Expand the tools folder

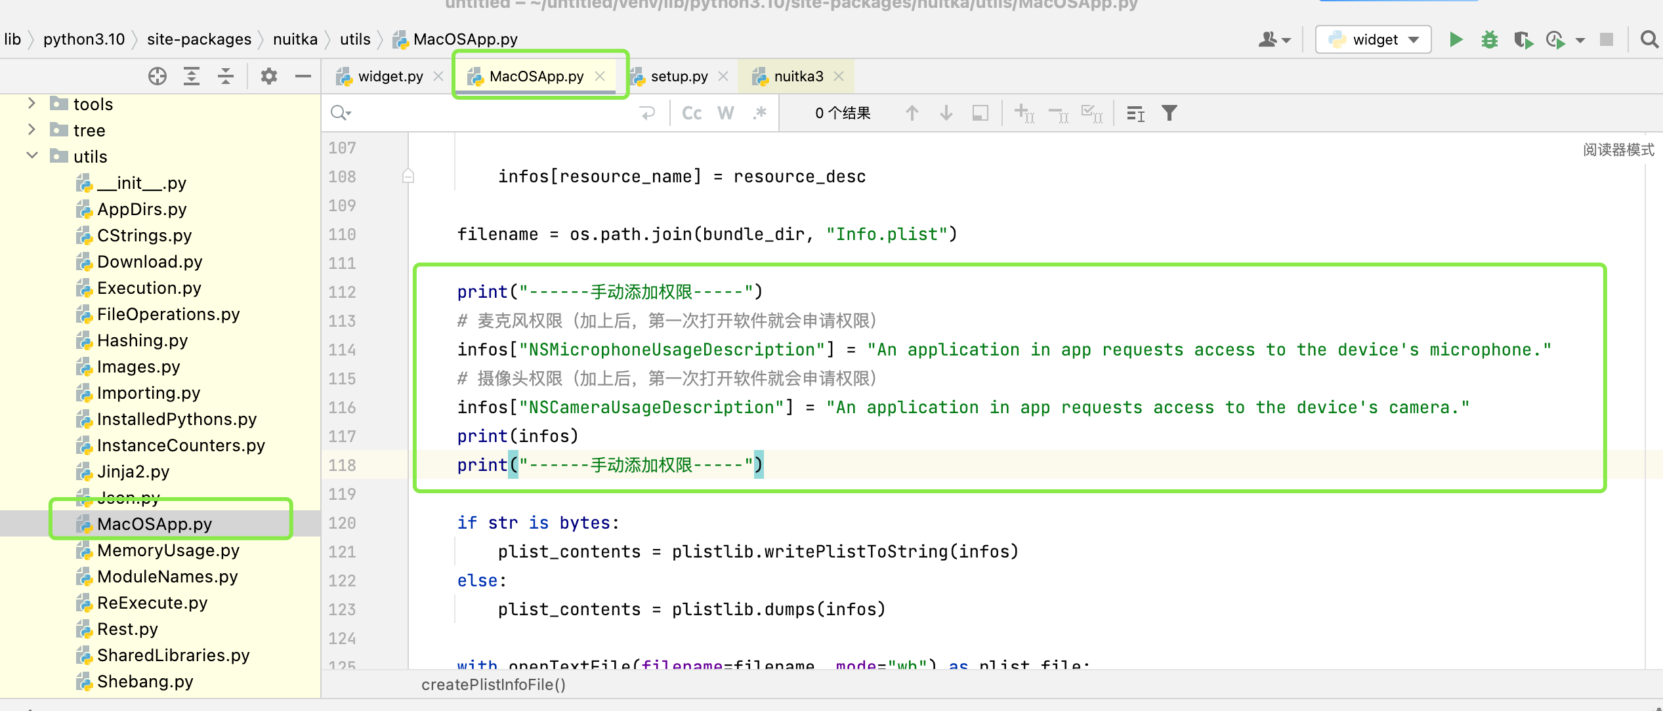[x=31, y=104]
